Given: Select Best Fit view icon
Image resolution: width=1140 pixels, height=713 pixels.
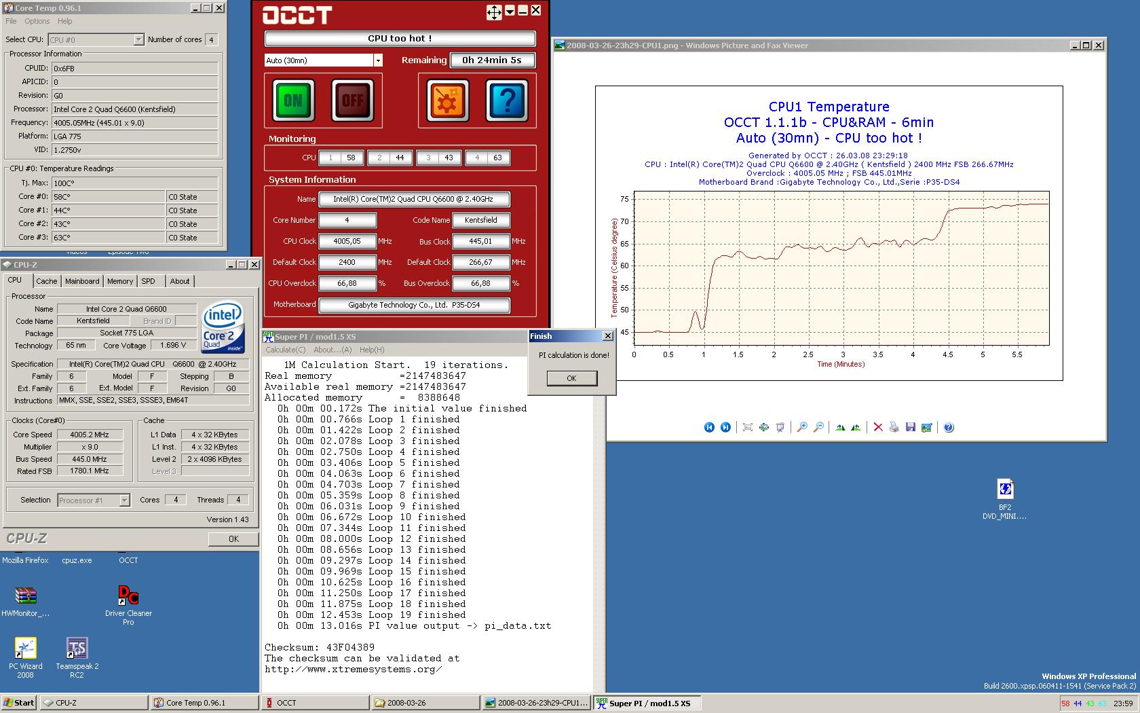Looking at the screenshot, I should [x=747, y=427].
